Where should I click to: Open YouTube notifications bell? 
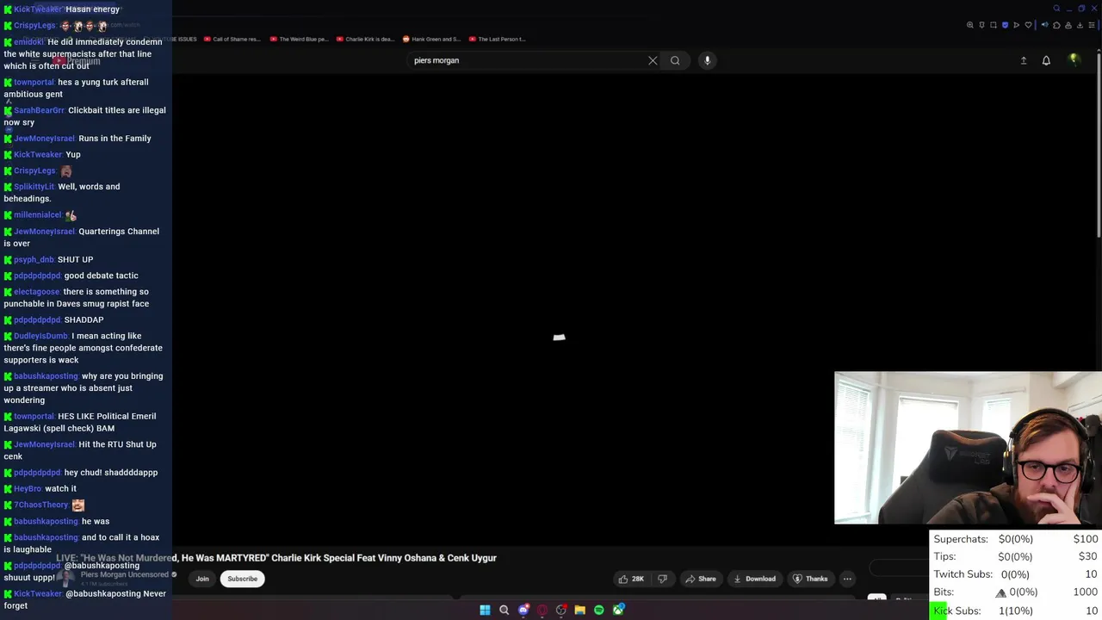[1046, 60]
